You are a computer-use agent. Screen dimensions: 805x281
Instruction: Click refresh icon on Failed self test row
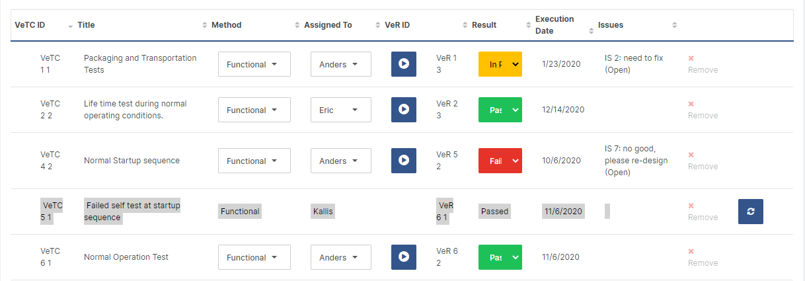(750, 212)
